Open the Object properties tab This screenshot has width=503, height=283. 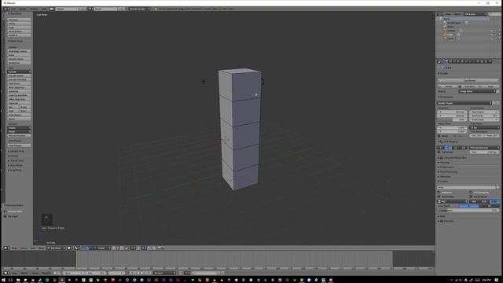tap(462, 61)
